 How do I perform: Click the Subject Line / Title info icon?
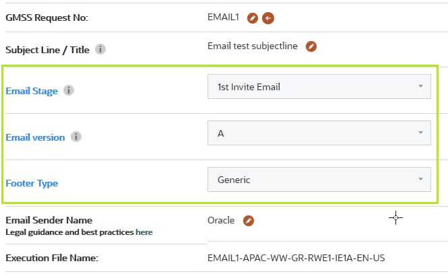[100, 49]
